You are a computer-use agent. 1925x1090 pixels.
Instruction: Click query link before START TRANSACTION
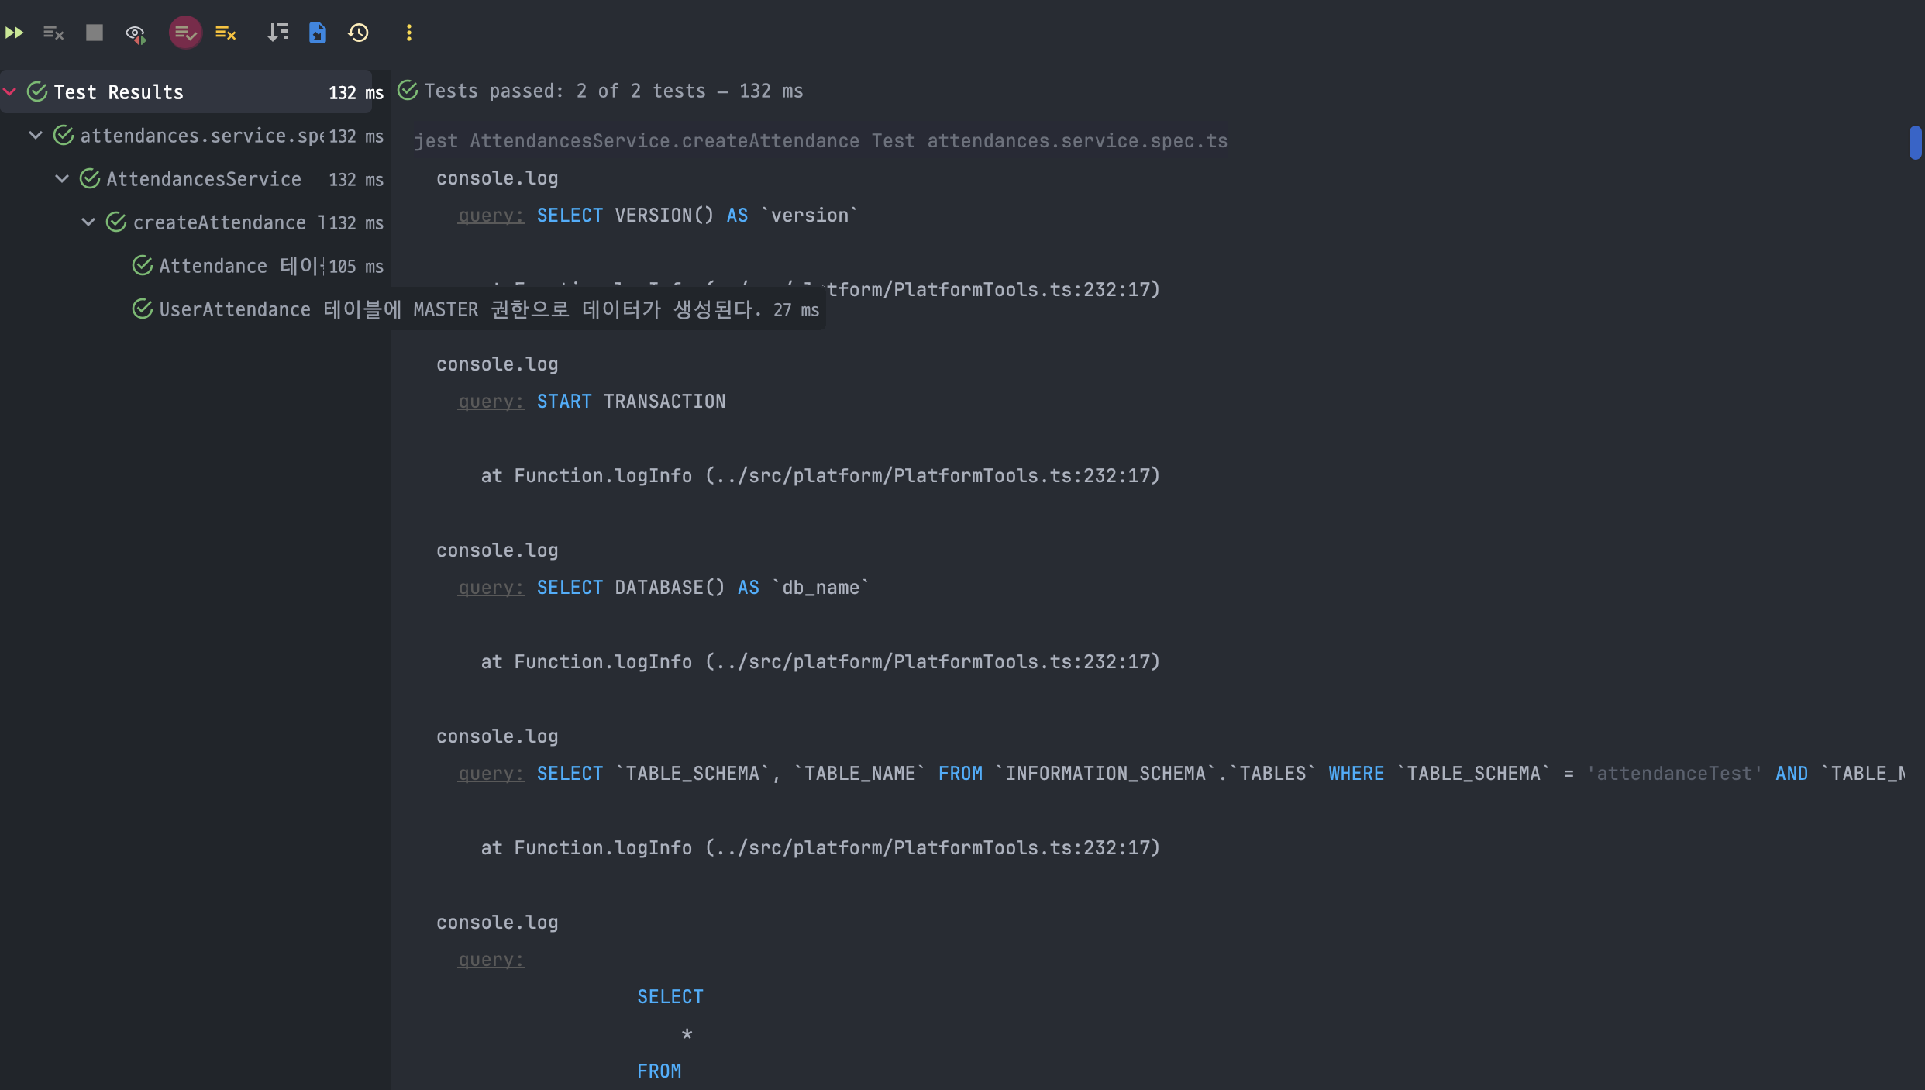(x=491, y=402)
